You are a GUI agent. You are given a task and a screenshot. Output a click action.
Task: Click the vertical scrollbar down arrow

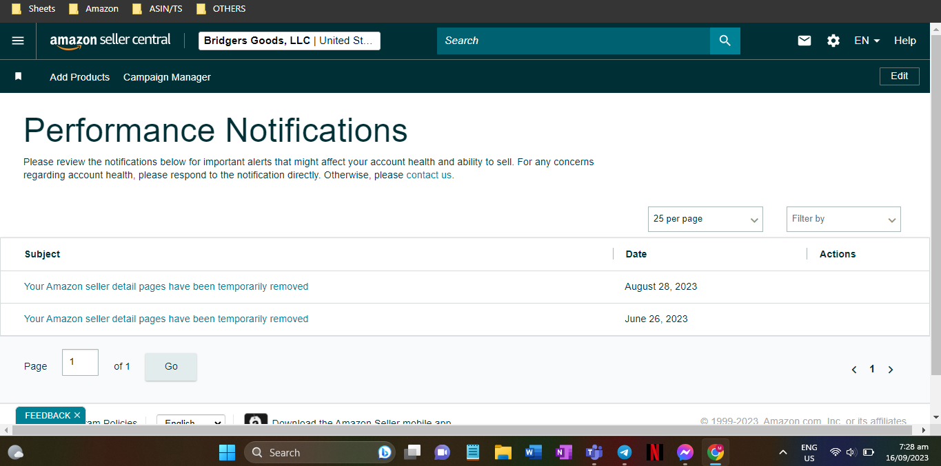point(935,417)
